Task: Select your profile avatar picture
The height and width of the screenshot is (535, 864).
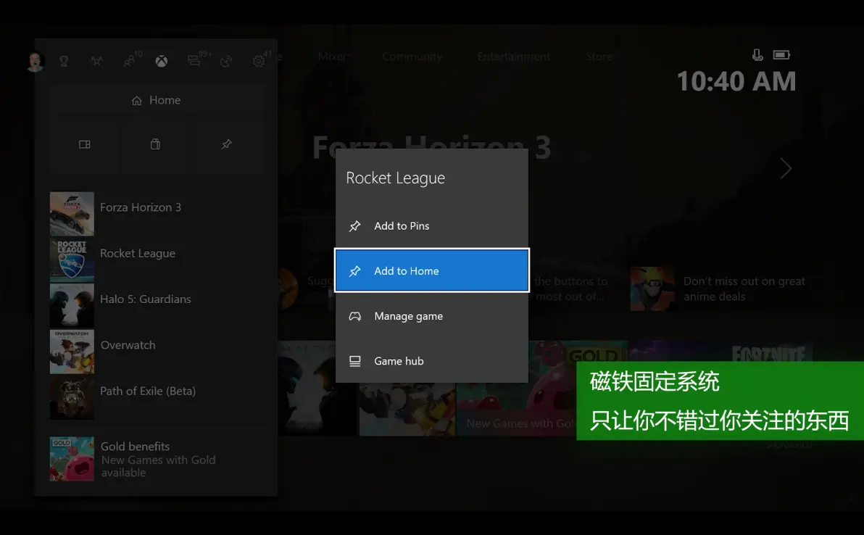Action: pyautogui.click(x=36, y=62)
